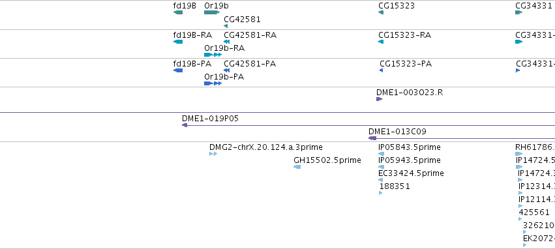Image resolution: width=555 pixels, height=249 pixels.
Task: Select the DME1-003O23.R purple glyph
Action: click(x=379, y=99)
